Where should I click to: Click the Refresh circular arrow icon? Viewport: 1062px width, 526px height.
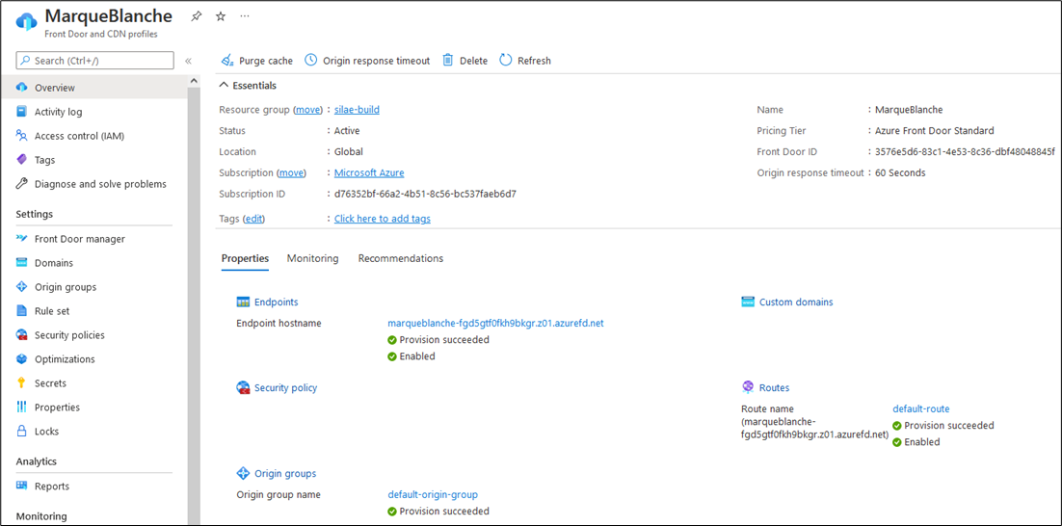point(505,61)
